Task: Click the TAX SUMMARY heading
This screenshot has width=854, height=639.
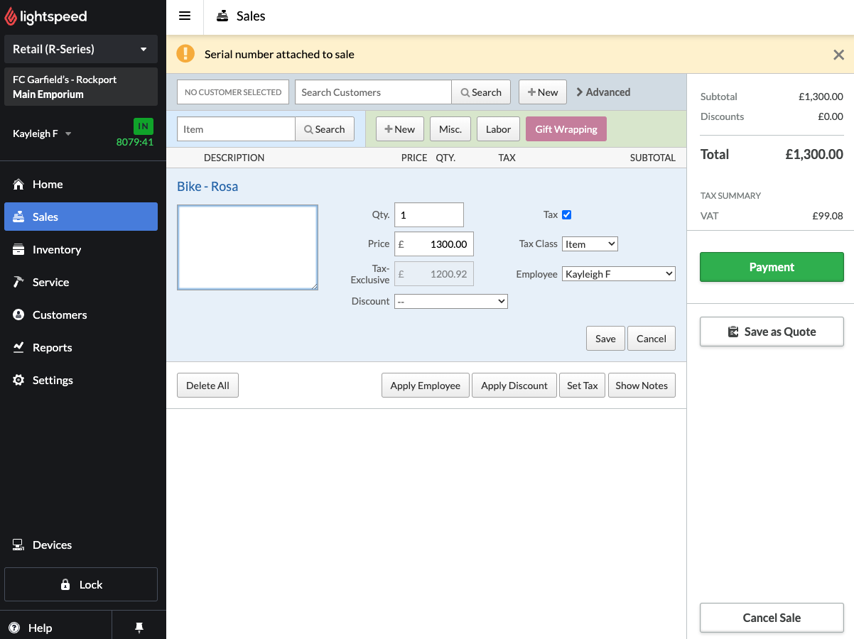Action: 730,195
